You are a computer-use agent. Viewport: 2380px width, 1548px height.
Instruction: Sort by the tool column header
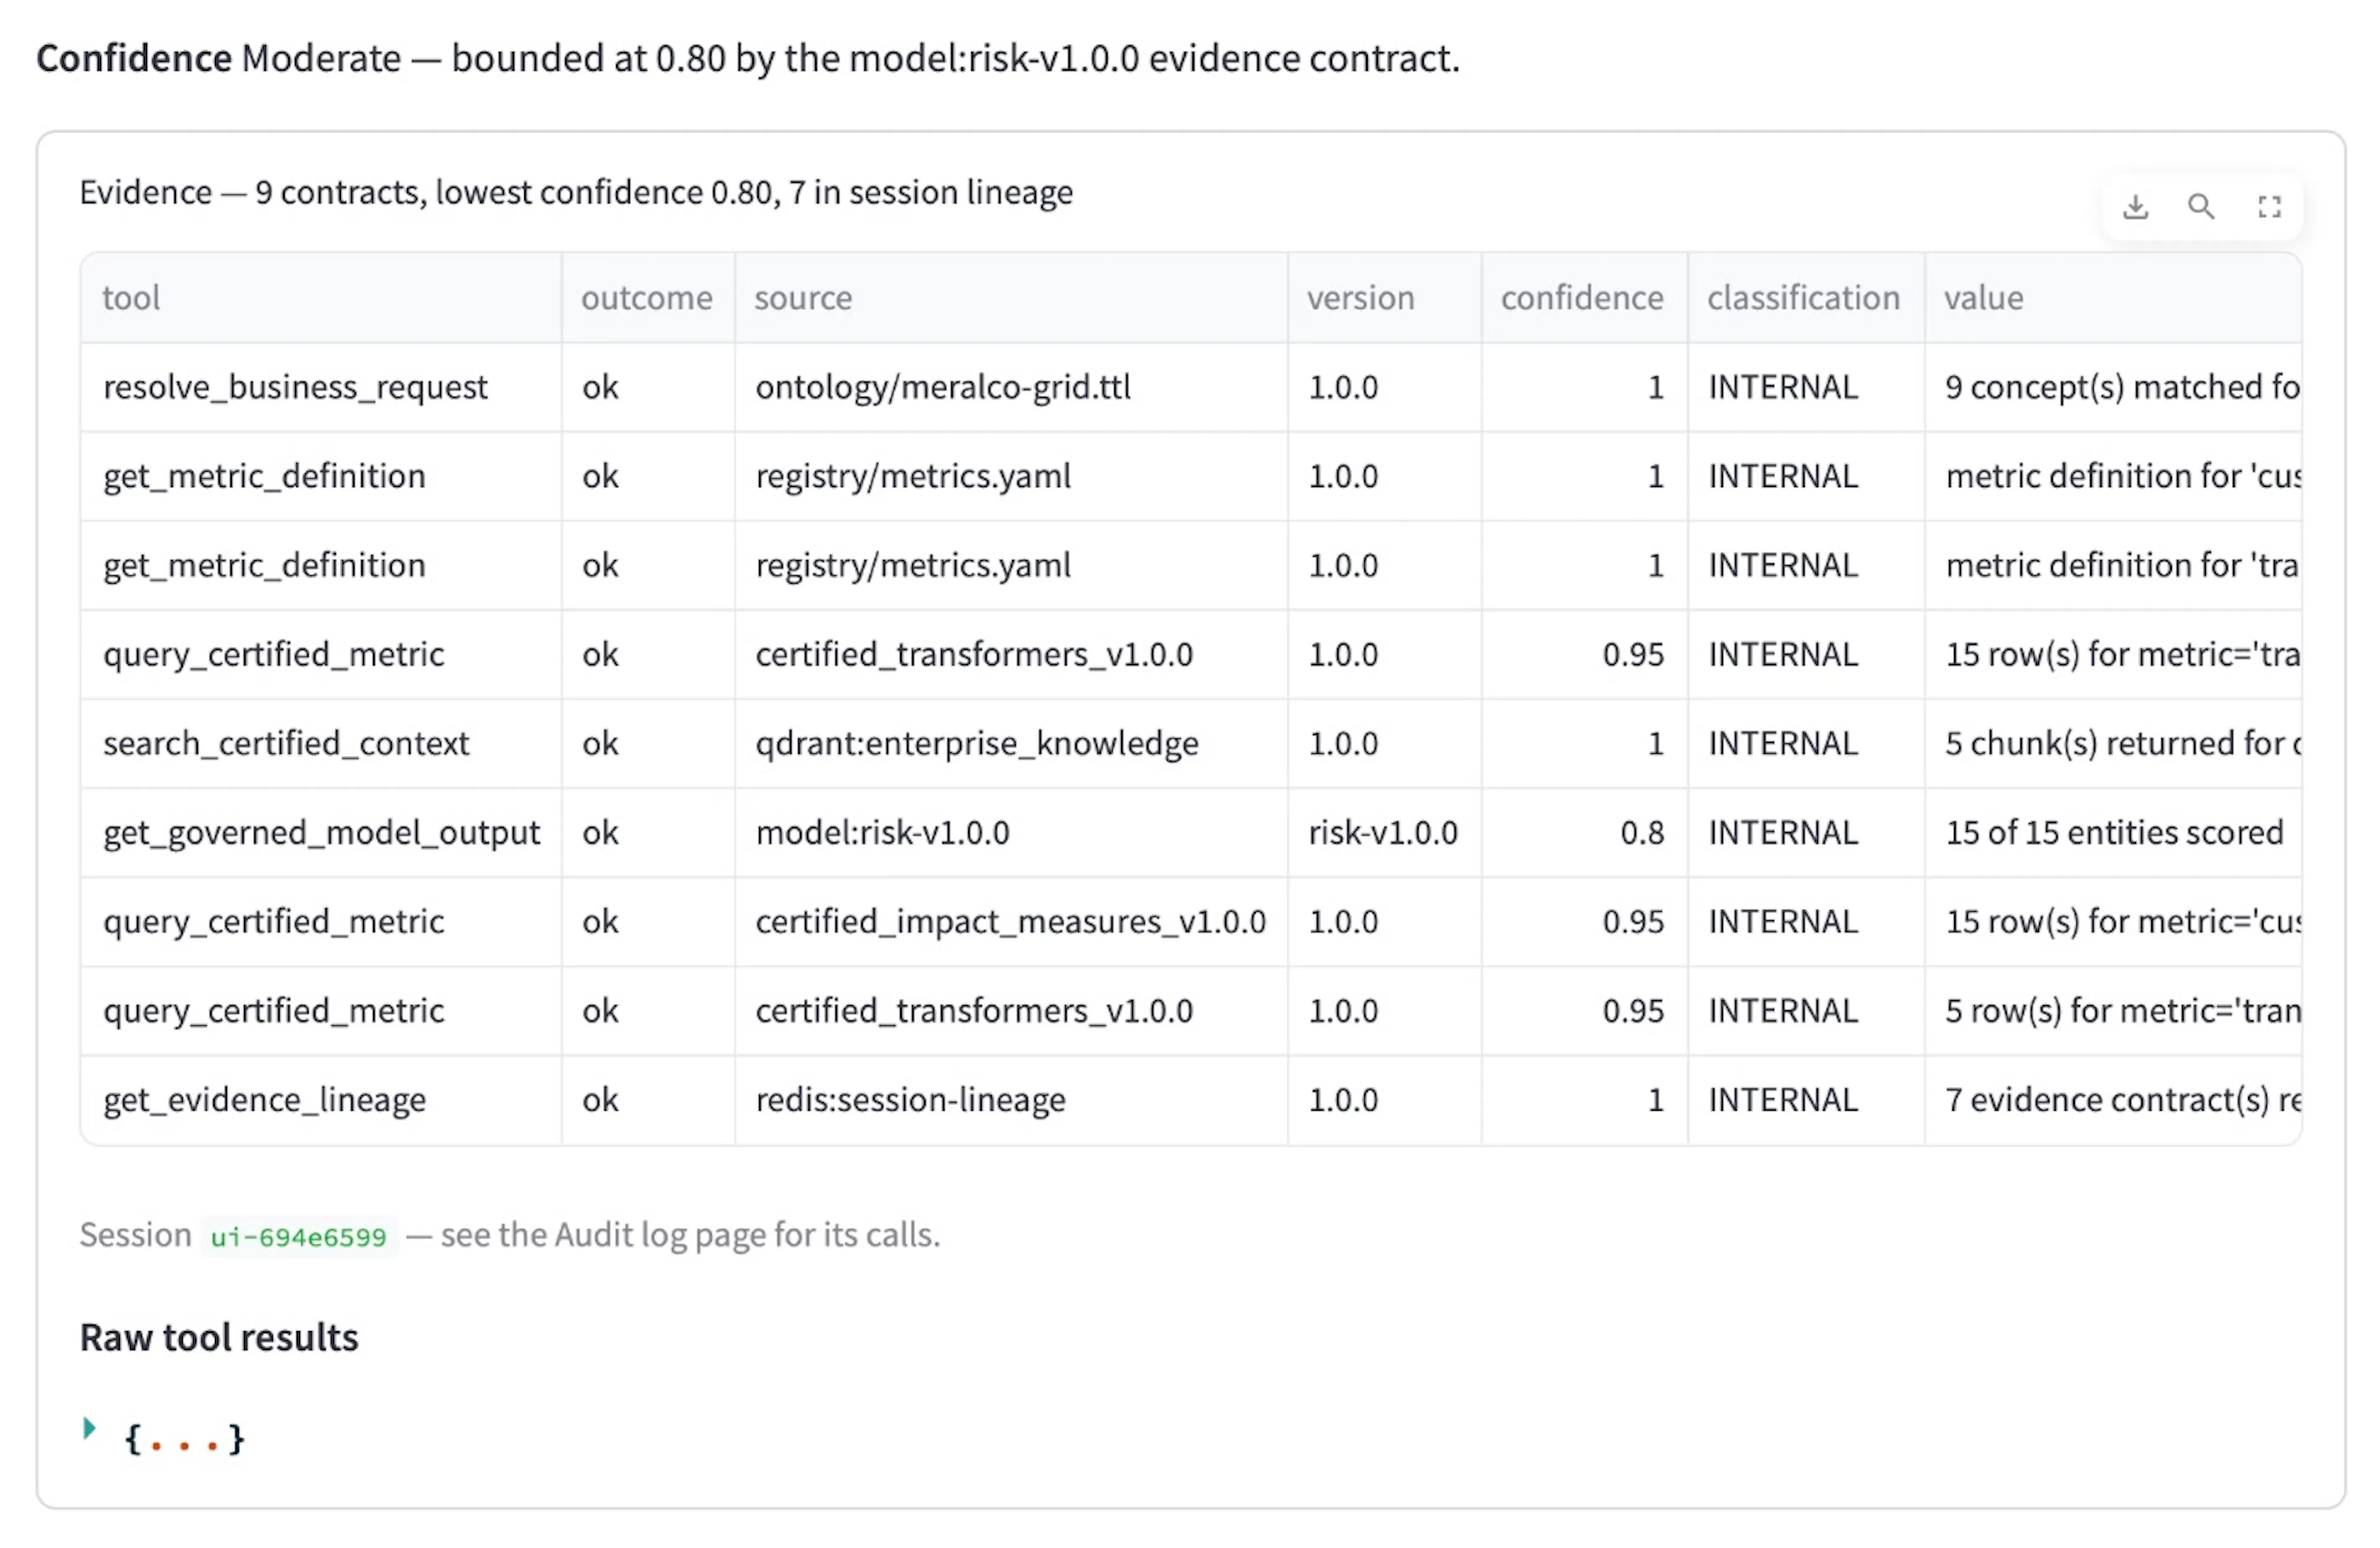coord(321,298)
